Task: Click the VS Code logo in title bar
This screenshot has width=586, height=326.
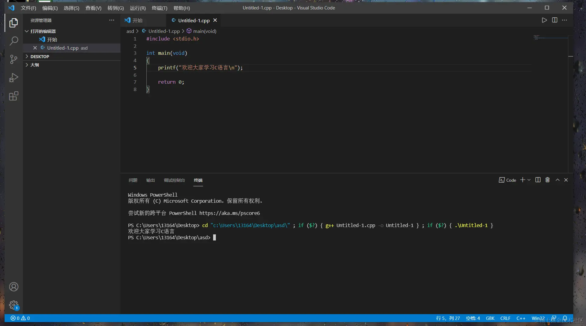Action: pos(11,8)
